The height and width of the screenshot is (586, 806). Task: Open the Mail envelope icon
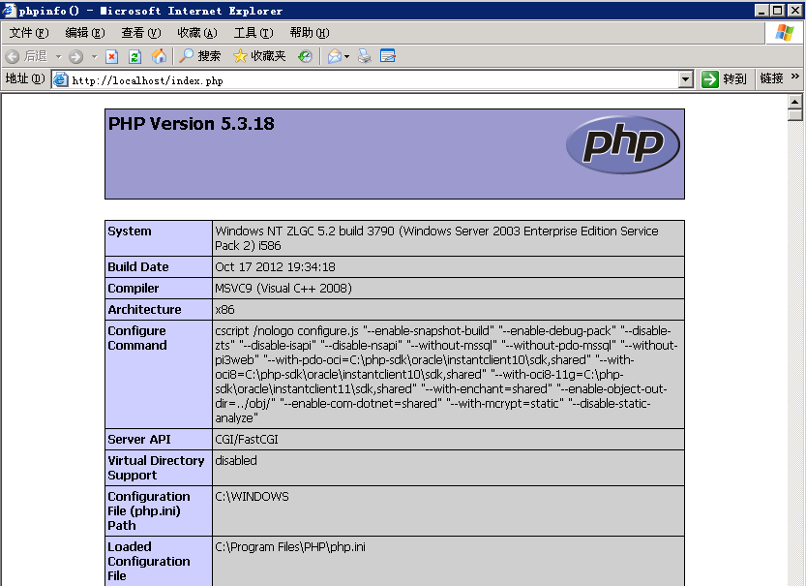tap(335, 56)
